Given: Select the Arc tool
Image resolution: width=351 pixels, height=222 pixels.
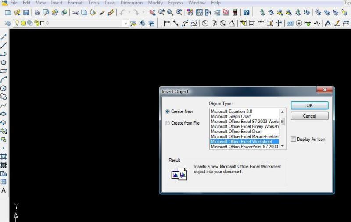Looking at the screenshot, I should point(4,80).
